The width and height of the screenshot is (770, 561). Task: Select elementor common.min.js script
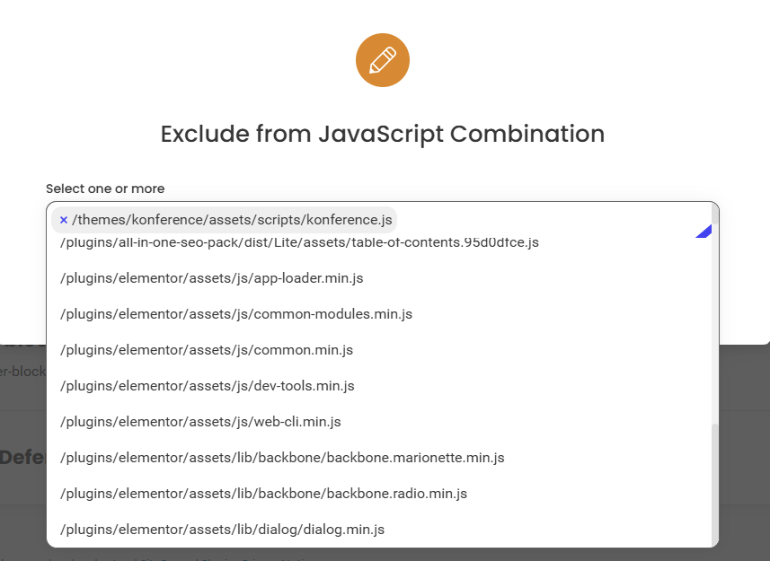pos(206,350)
